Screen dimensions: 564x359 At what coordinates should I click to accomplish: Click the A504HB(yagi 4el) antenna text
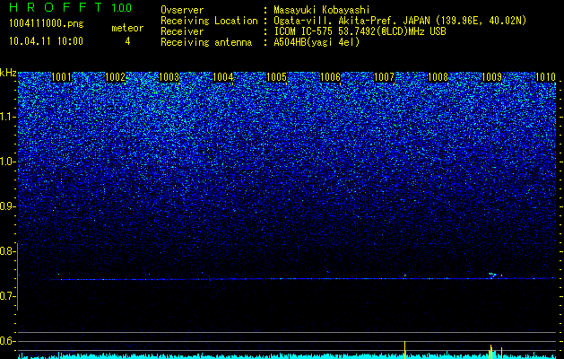click(317, 42)
